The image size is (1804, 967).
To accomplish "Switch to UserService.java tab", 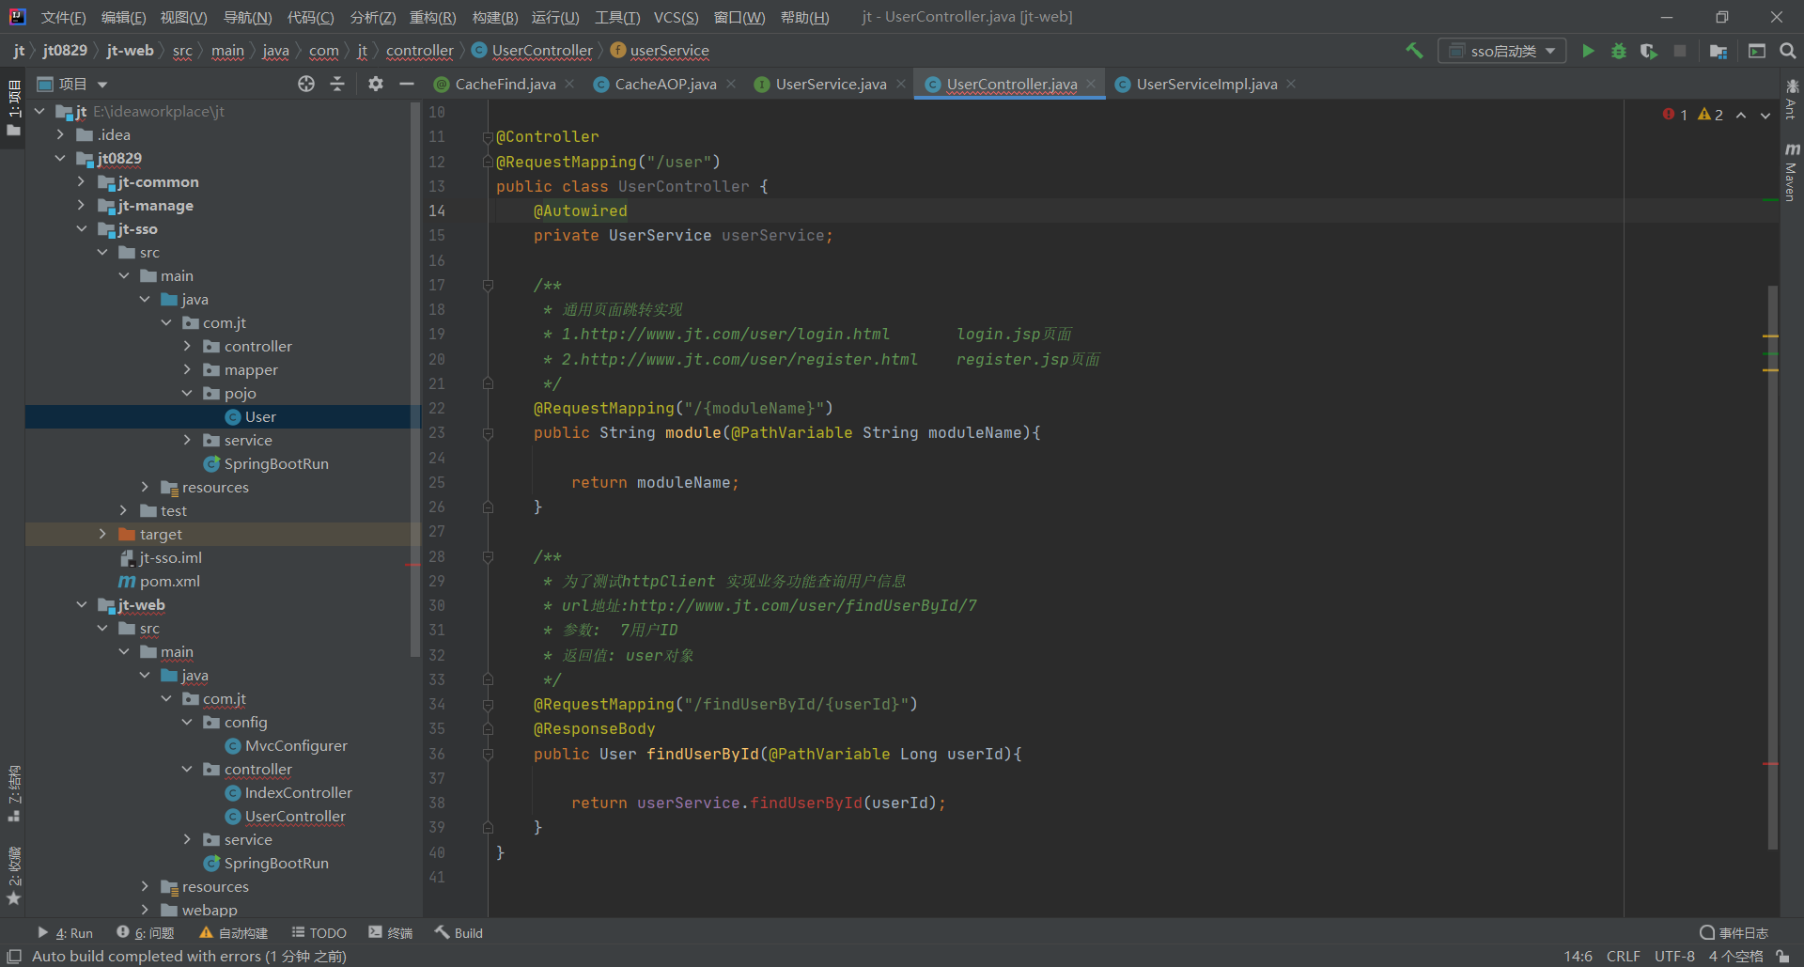I will pyautogui.click(x=830, y=84).
